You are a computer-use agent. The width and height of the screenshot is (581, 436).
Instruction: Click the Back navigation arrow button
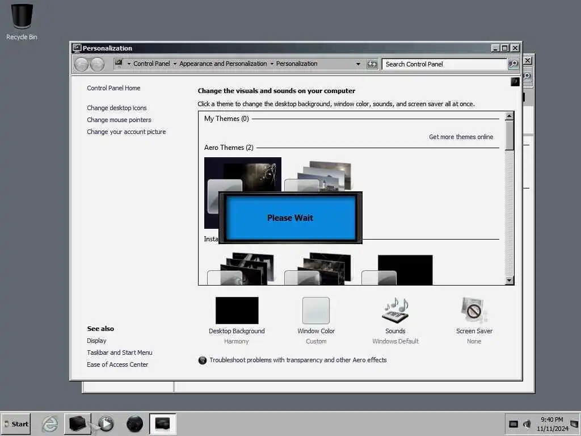81,65
